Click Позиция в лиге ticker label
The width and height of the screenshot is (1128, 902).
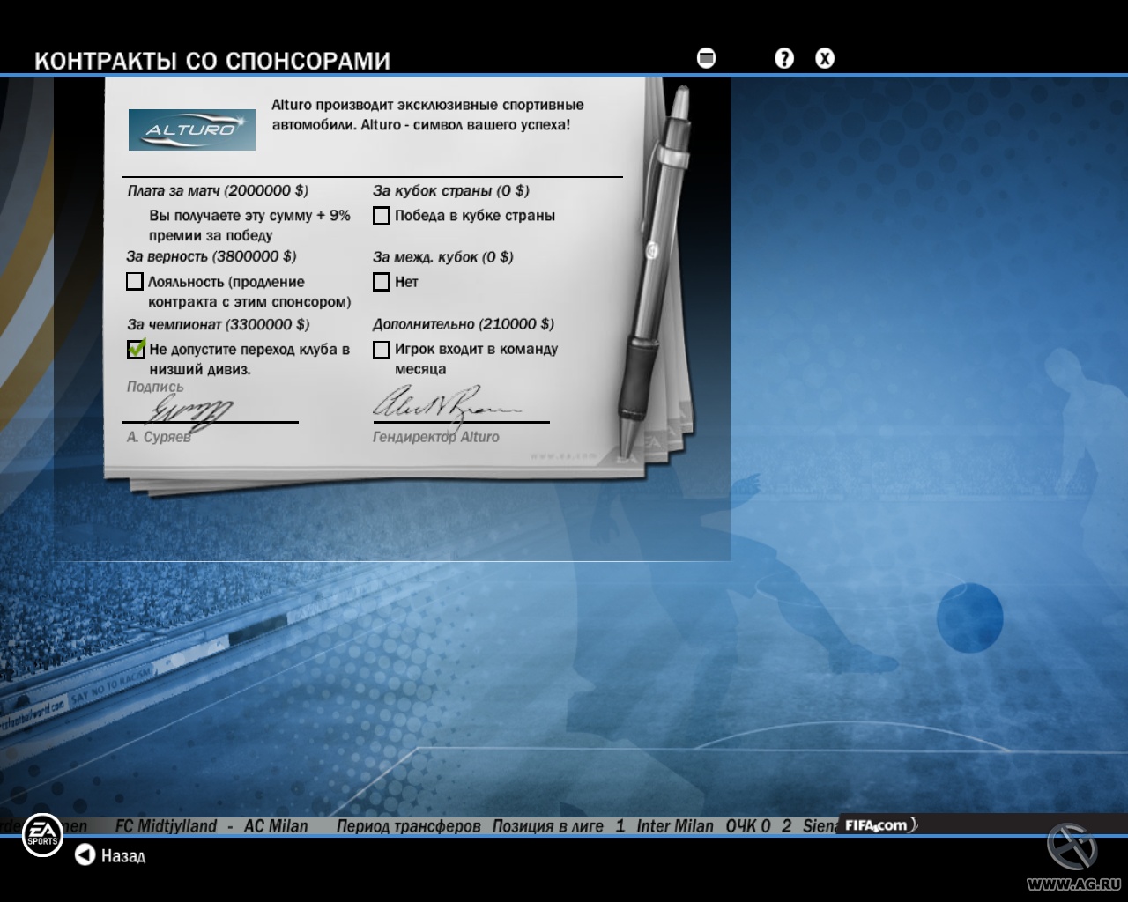point(547,826)
